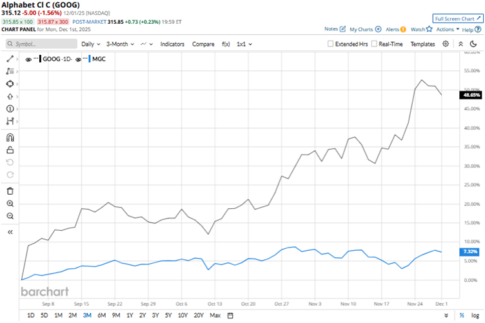Add chart to My Charts
The image size is (485, 323).
tap(378, 30)
